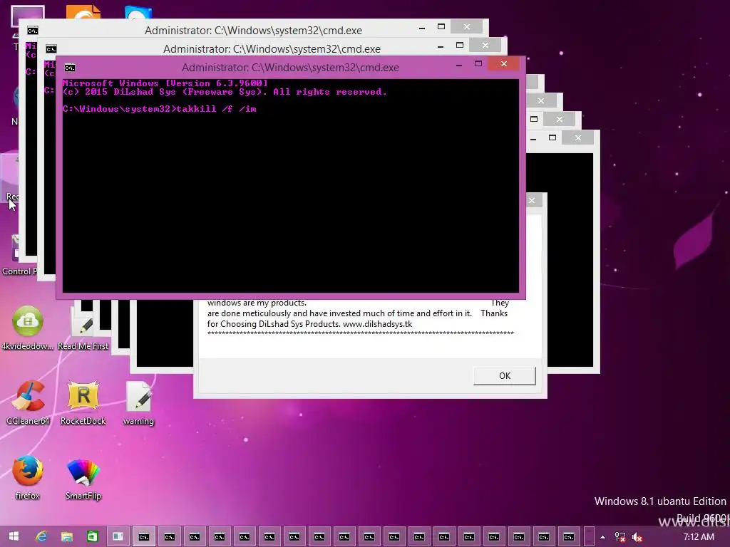Click the 'Microsoft Windows [Version 6.3.9600]' line
This screenshot has height=547, width=730.
coord(165,83)
